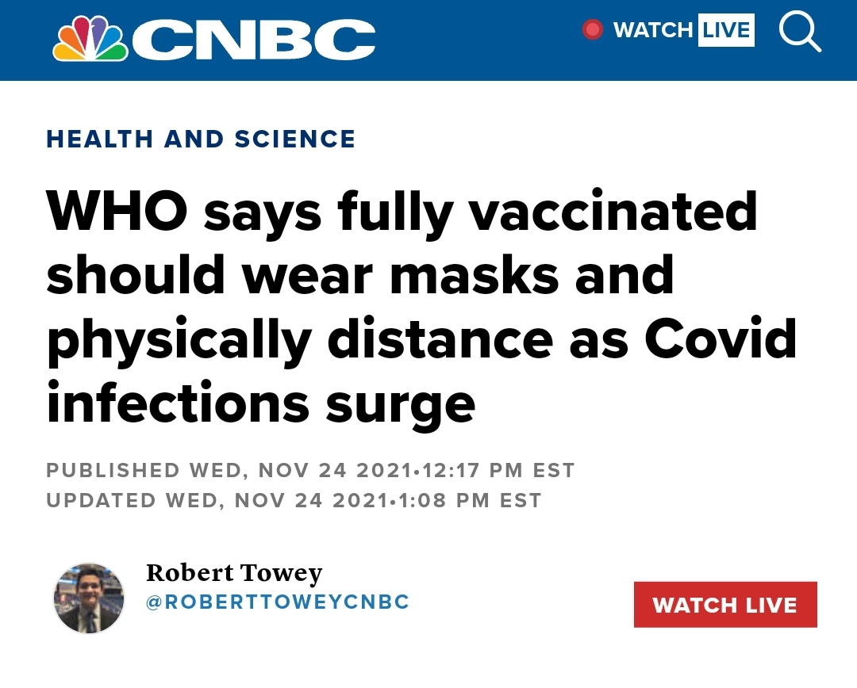Click the CNBC wordmark in header
The width and height of the screenshot is (857, 688).
254,40
